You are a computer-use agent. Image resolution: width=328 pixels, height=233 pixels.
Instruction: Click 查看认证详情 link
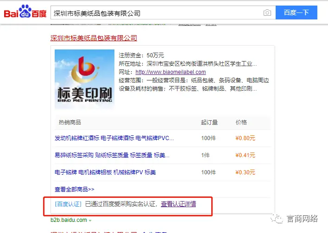pyautogui.click(x=178, y=204)
